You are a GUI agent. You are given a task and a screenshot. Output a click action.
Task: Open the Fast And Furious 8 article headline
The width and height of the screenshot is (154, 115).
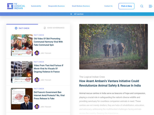point(49,68)
